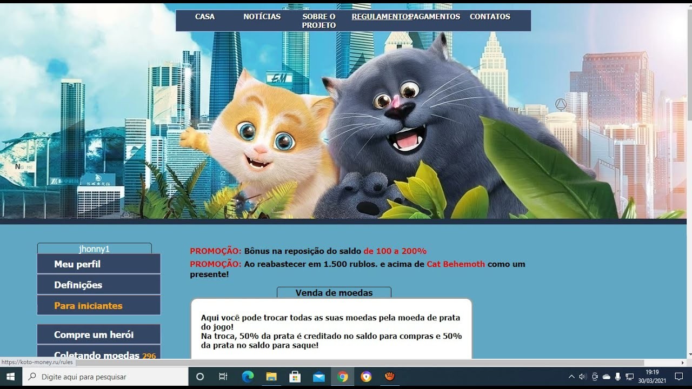Image resolution: width=692 pixels, height=389 pixels.
Task: Open the CONTATOS page
Action: coord(490,17)
